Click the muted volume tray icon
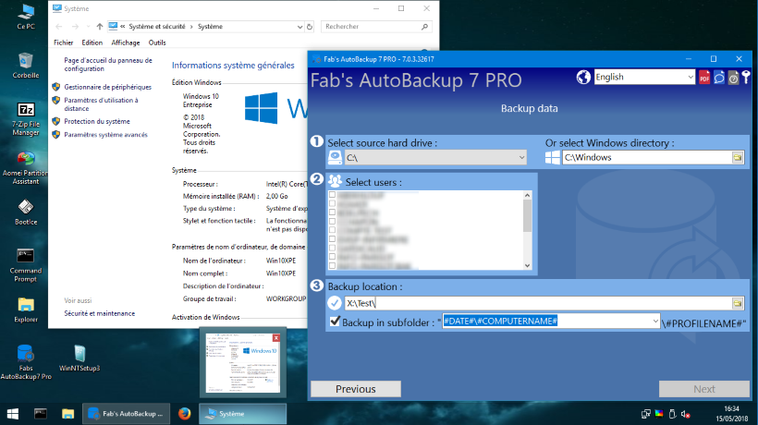Image resolution: width=758 pixels, height=425 pixels. (x=686, y=414)
